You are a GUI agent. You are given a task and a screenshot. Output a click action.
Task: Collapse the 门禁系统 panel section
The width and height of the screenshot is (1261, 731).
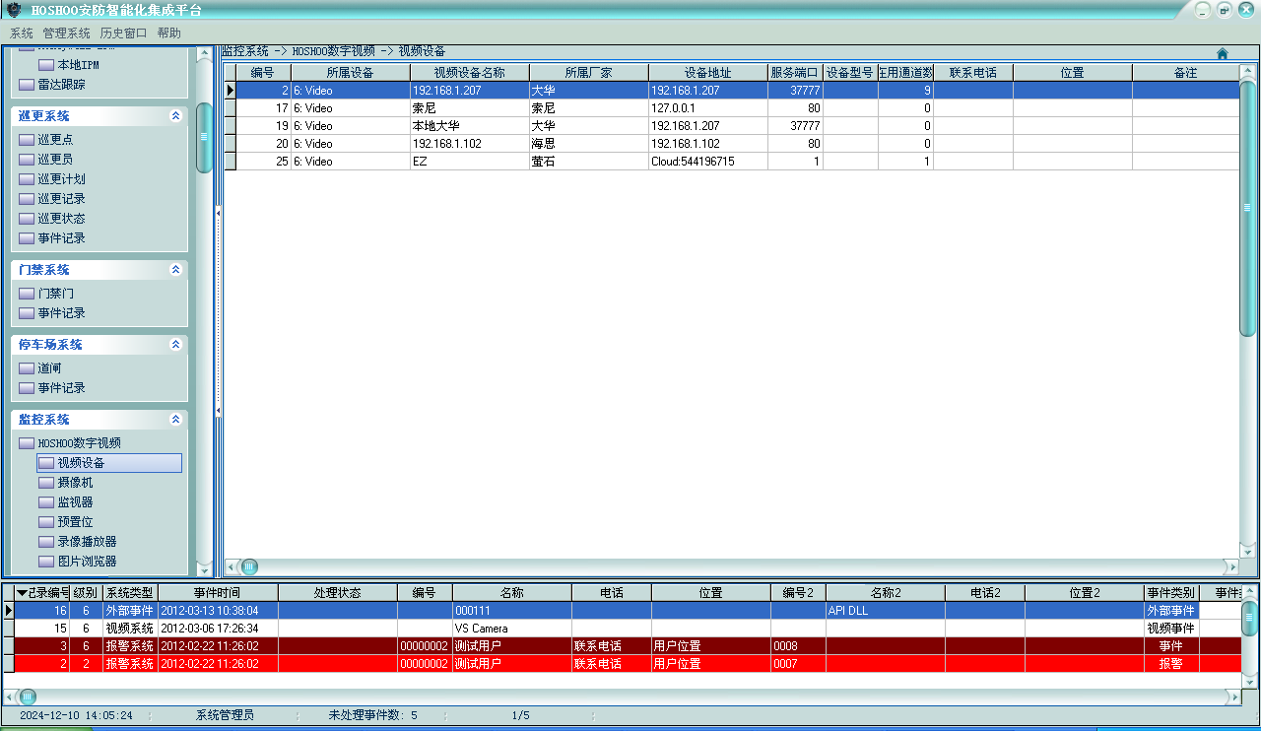175,270
